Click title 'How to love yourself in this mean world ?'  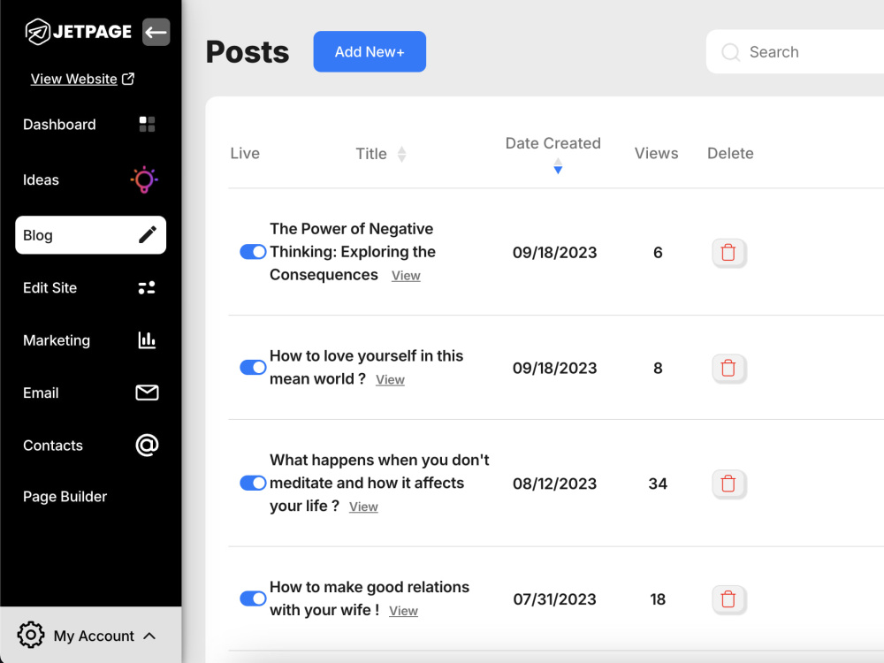click(x=367, y=368)
